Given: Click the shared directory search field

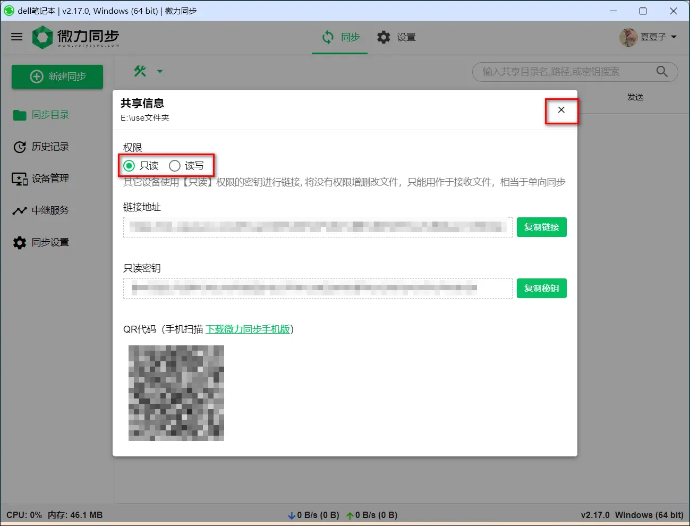Looking at the screenshot, I should click(563, 72).
